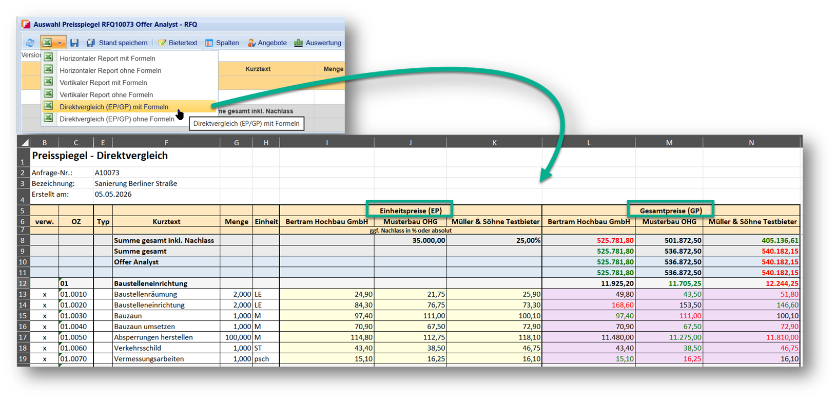Click the unit price cell 114,80
The image size is (836, 400).
pyautogui.click(x=327, y=337)
